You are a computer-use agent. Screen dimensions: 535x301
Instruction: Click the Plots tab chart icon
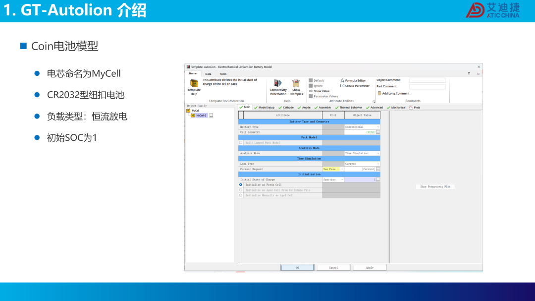coord(411,107)
